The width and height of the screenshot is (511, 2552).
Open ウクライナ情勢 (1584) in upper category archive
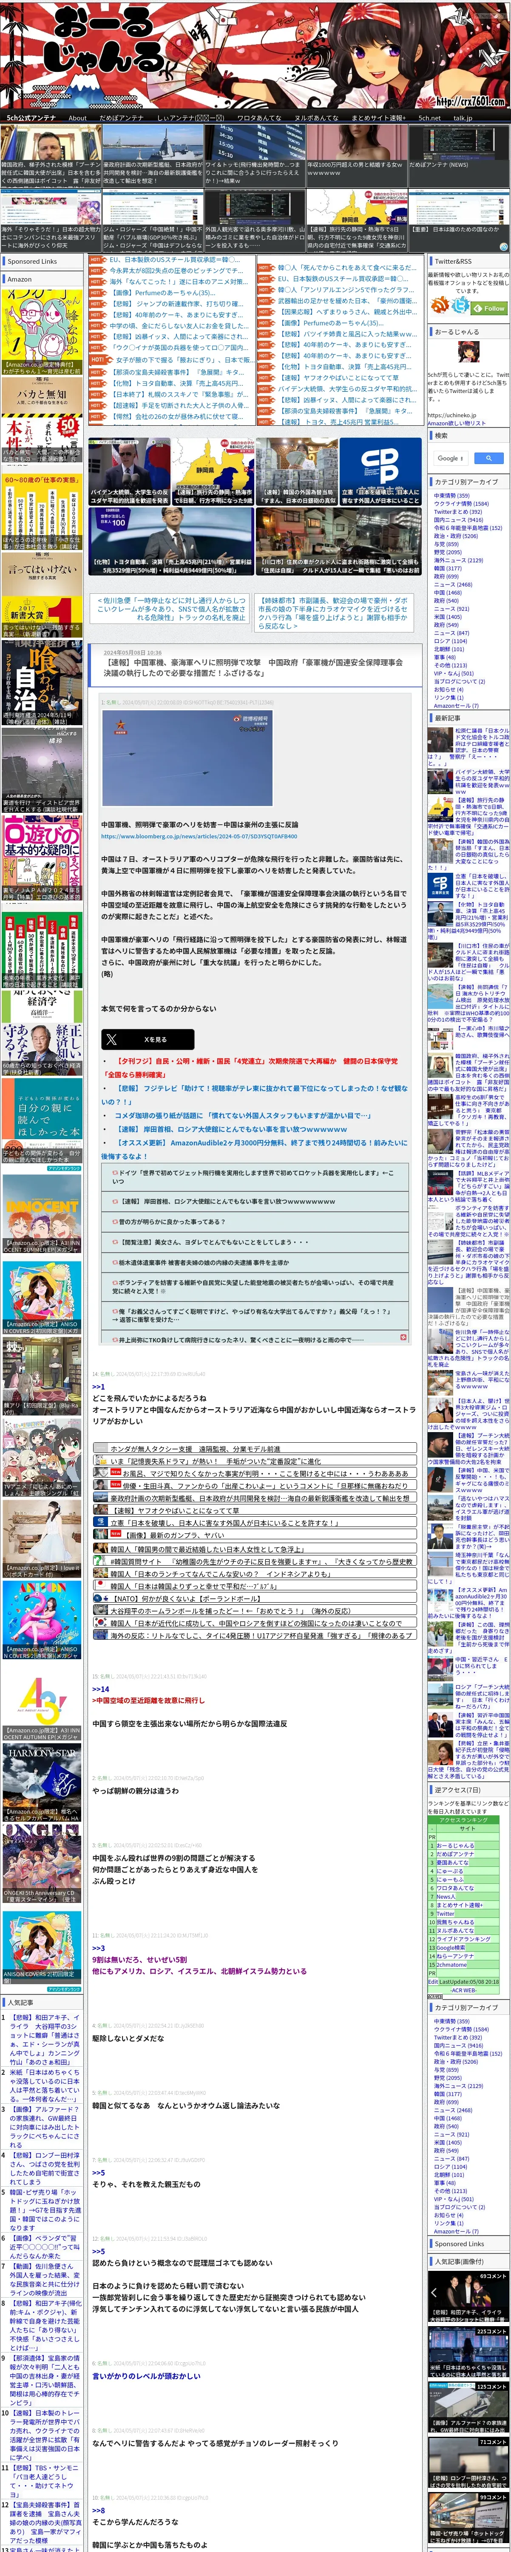pos(462,503)
